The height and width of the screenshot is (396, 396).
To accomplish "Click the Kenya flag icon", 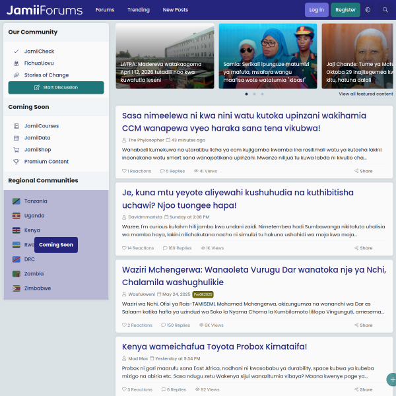I will click(16, 230).
